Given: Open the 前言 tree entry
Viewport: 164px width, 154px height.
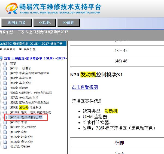Looking at the screenshot, I should [x=13, y=63].
